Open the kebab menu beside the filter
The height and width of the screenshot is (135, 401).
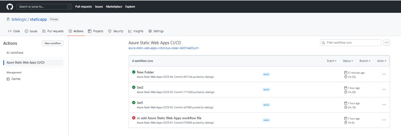click(387, 43)
